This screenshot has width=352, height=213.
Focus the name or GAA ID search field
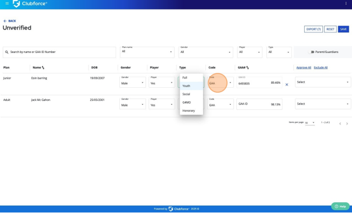point(59,52)
